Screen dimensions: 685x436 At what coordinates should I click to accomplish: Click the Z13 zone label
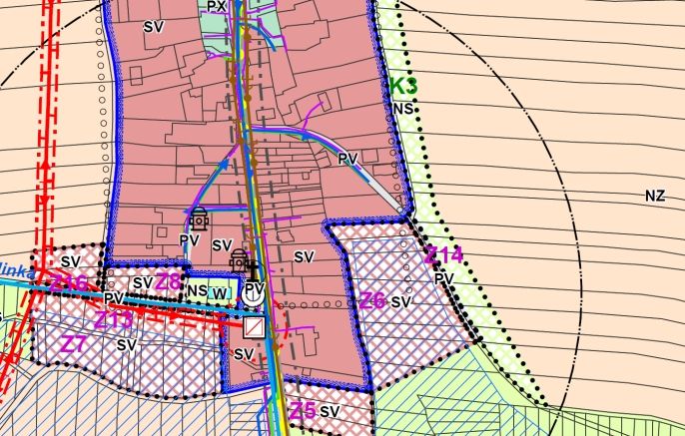click(x=113, y=320)
